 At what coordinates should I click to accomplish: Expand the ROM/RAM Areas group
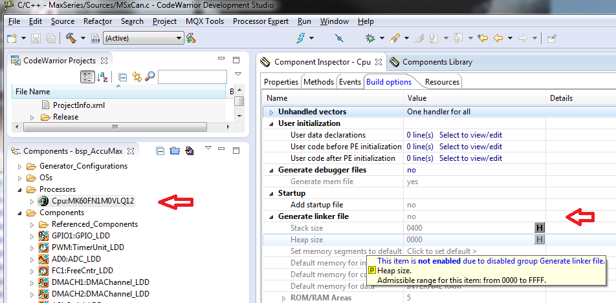(x=283, y=298)
